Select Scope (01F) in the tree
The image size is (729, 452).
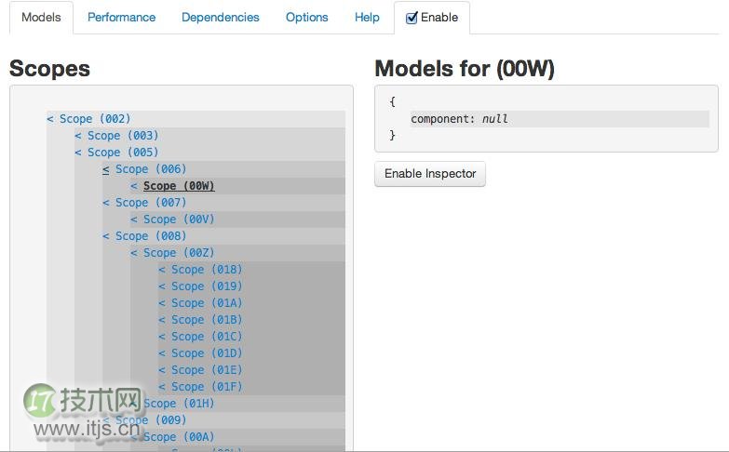click(x=207, y=387)
